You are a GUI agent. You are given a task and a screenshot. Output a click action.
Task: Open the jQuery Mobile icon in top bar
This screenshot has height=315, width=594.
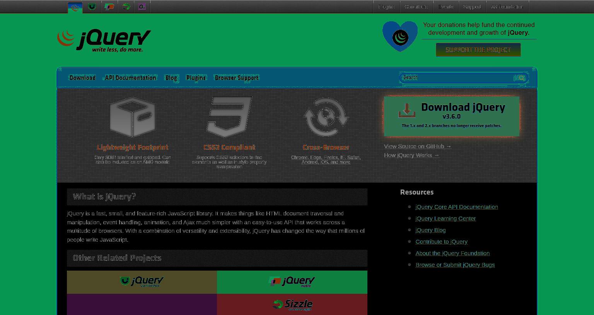109,7
